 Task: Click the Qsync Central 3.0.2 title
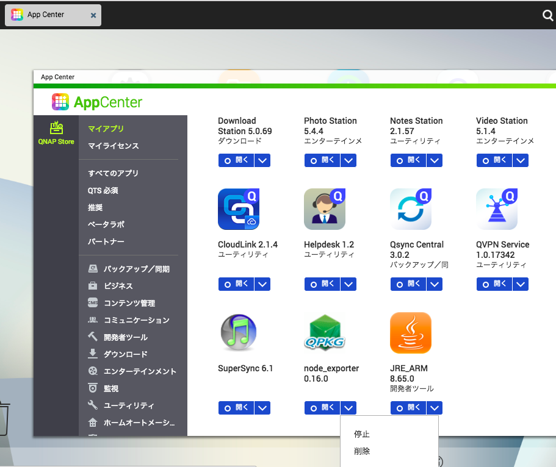point(417,250)
